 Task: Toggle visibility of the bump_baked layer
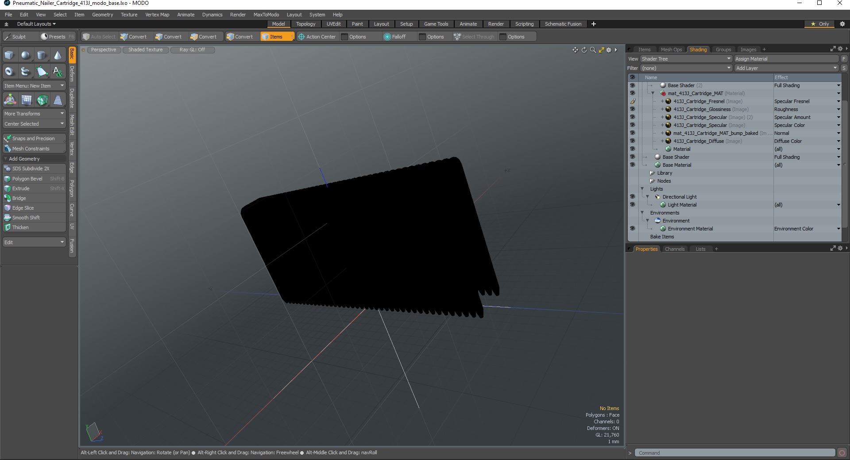pos(632,133)
